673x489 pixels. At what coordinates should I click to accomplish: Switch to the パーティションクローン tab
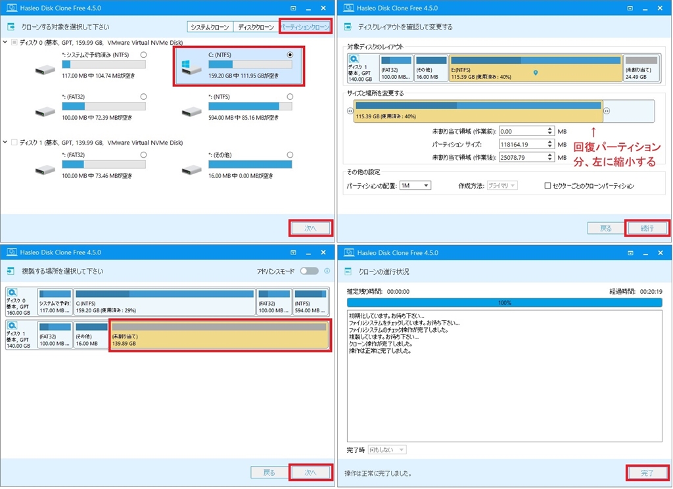click(x=305, y=27)
